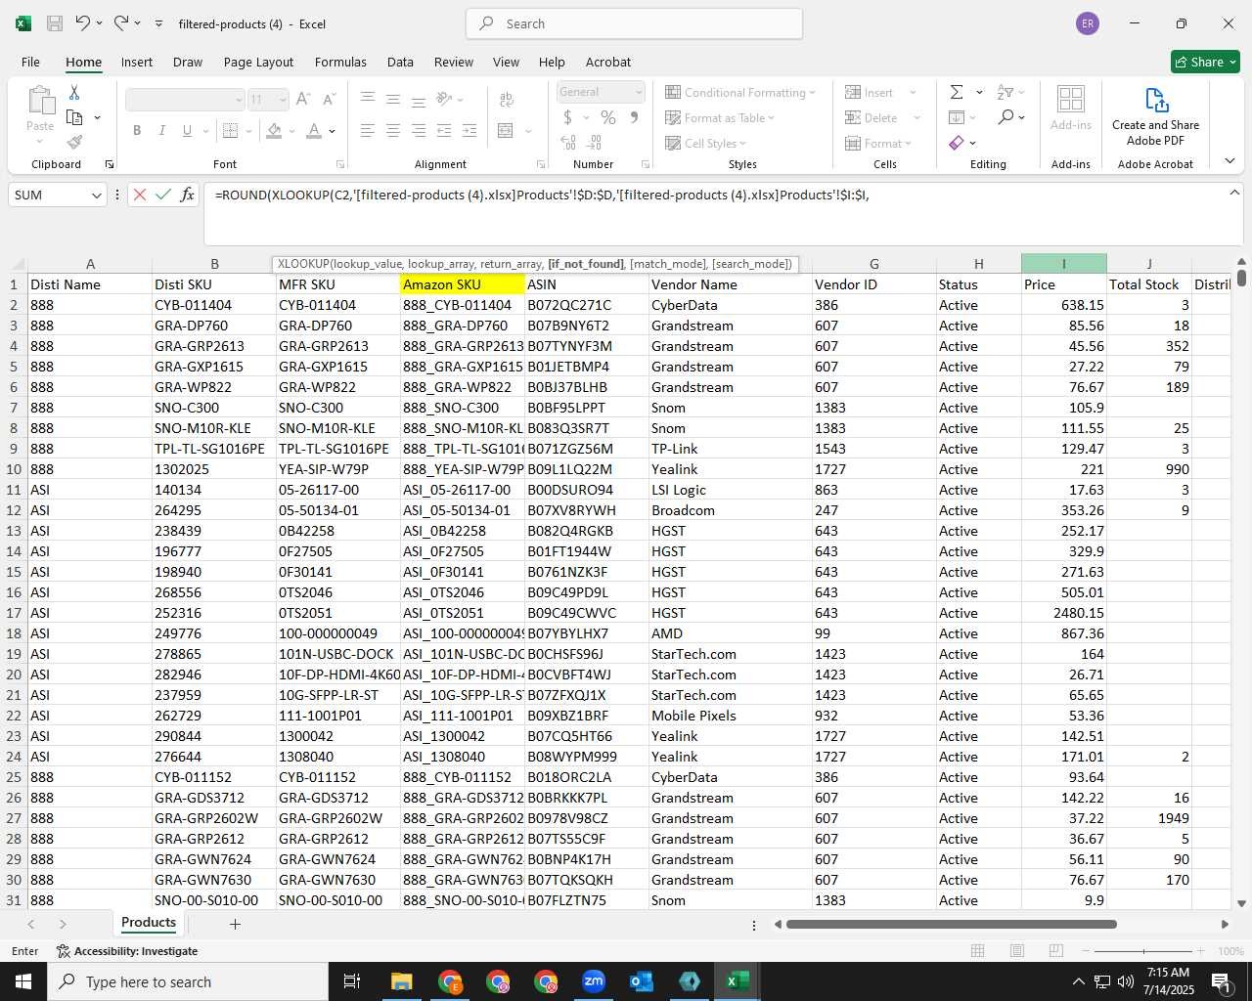Open Customize Quick Access Toolbar dropdown

[x=158, y=23]
